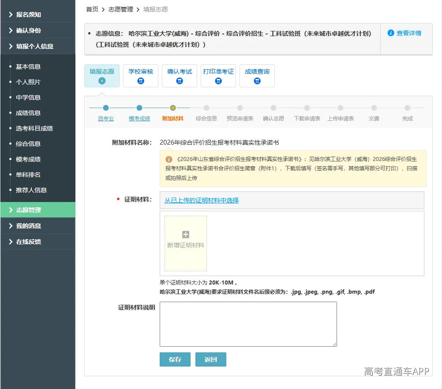
Task: Open 成绩信息 in the sidebar
Action: pyautogui.click(x=28, y=113)
